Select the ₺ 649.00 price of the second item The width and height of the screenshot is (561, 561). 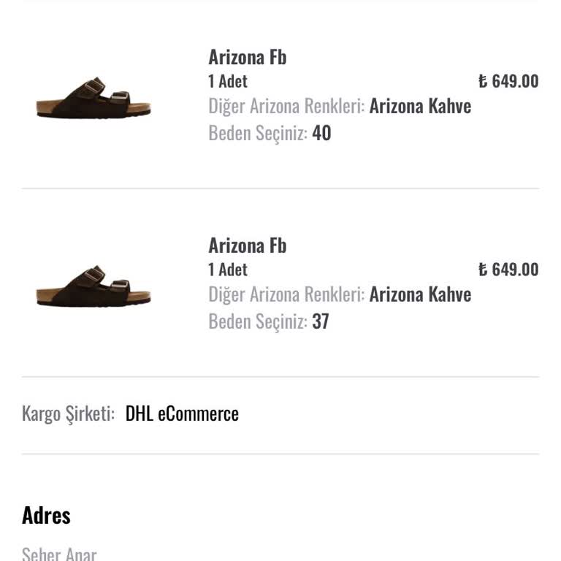click(x=508, y=270)
